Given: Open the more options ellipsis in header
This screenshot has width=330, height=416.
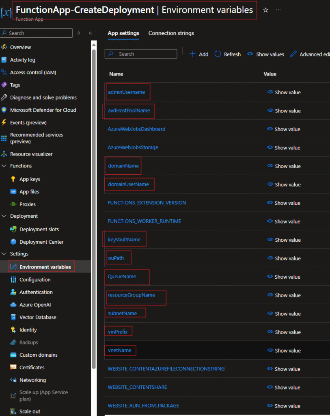Looking at the screenshot, I should click(x=278, y=10).
